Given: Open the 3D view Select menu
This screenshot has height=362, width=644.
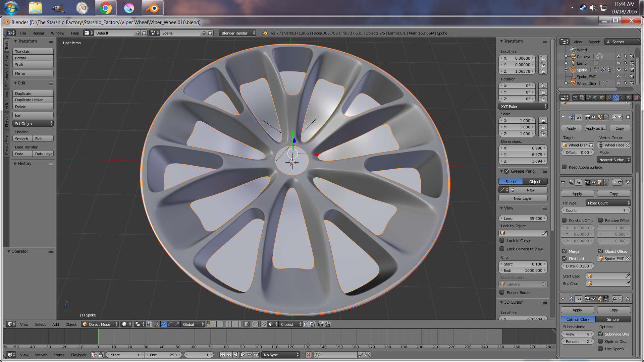Looking at the screenshot, I should tap(40, 324).
